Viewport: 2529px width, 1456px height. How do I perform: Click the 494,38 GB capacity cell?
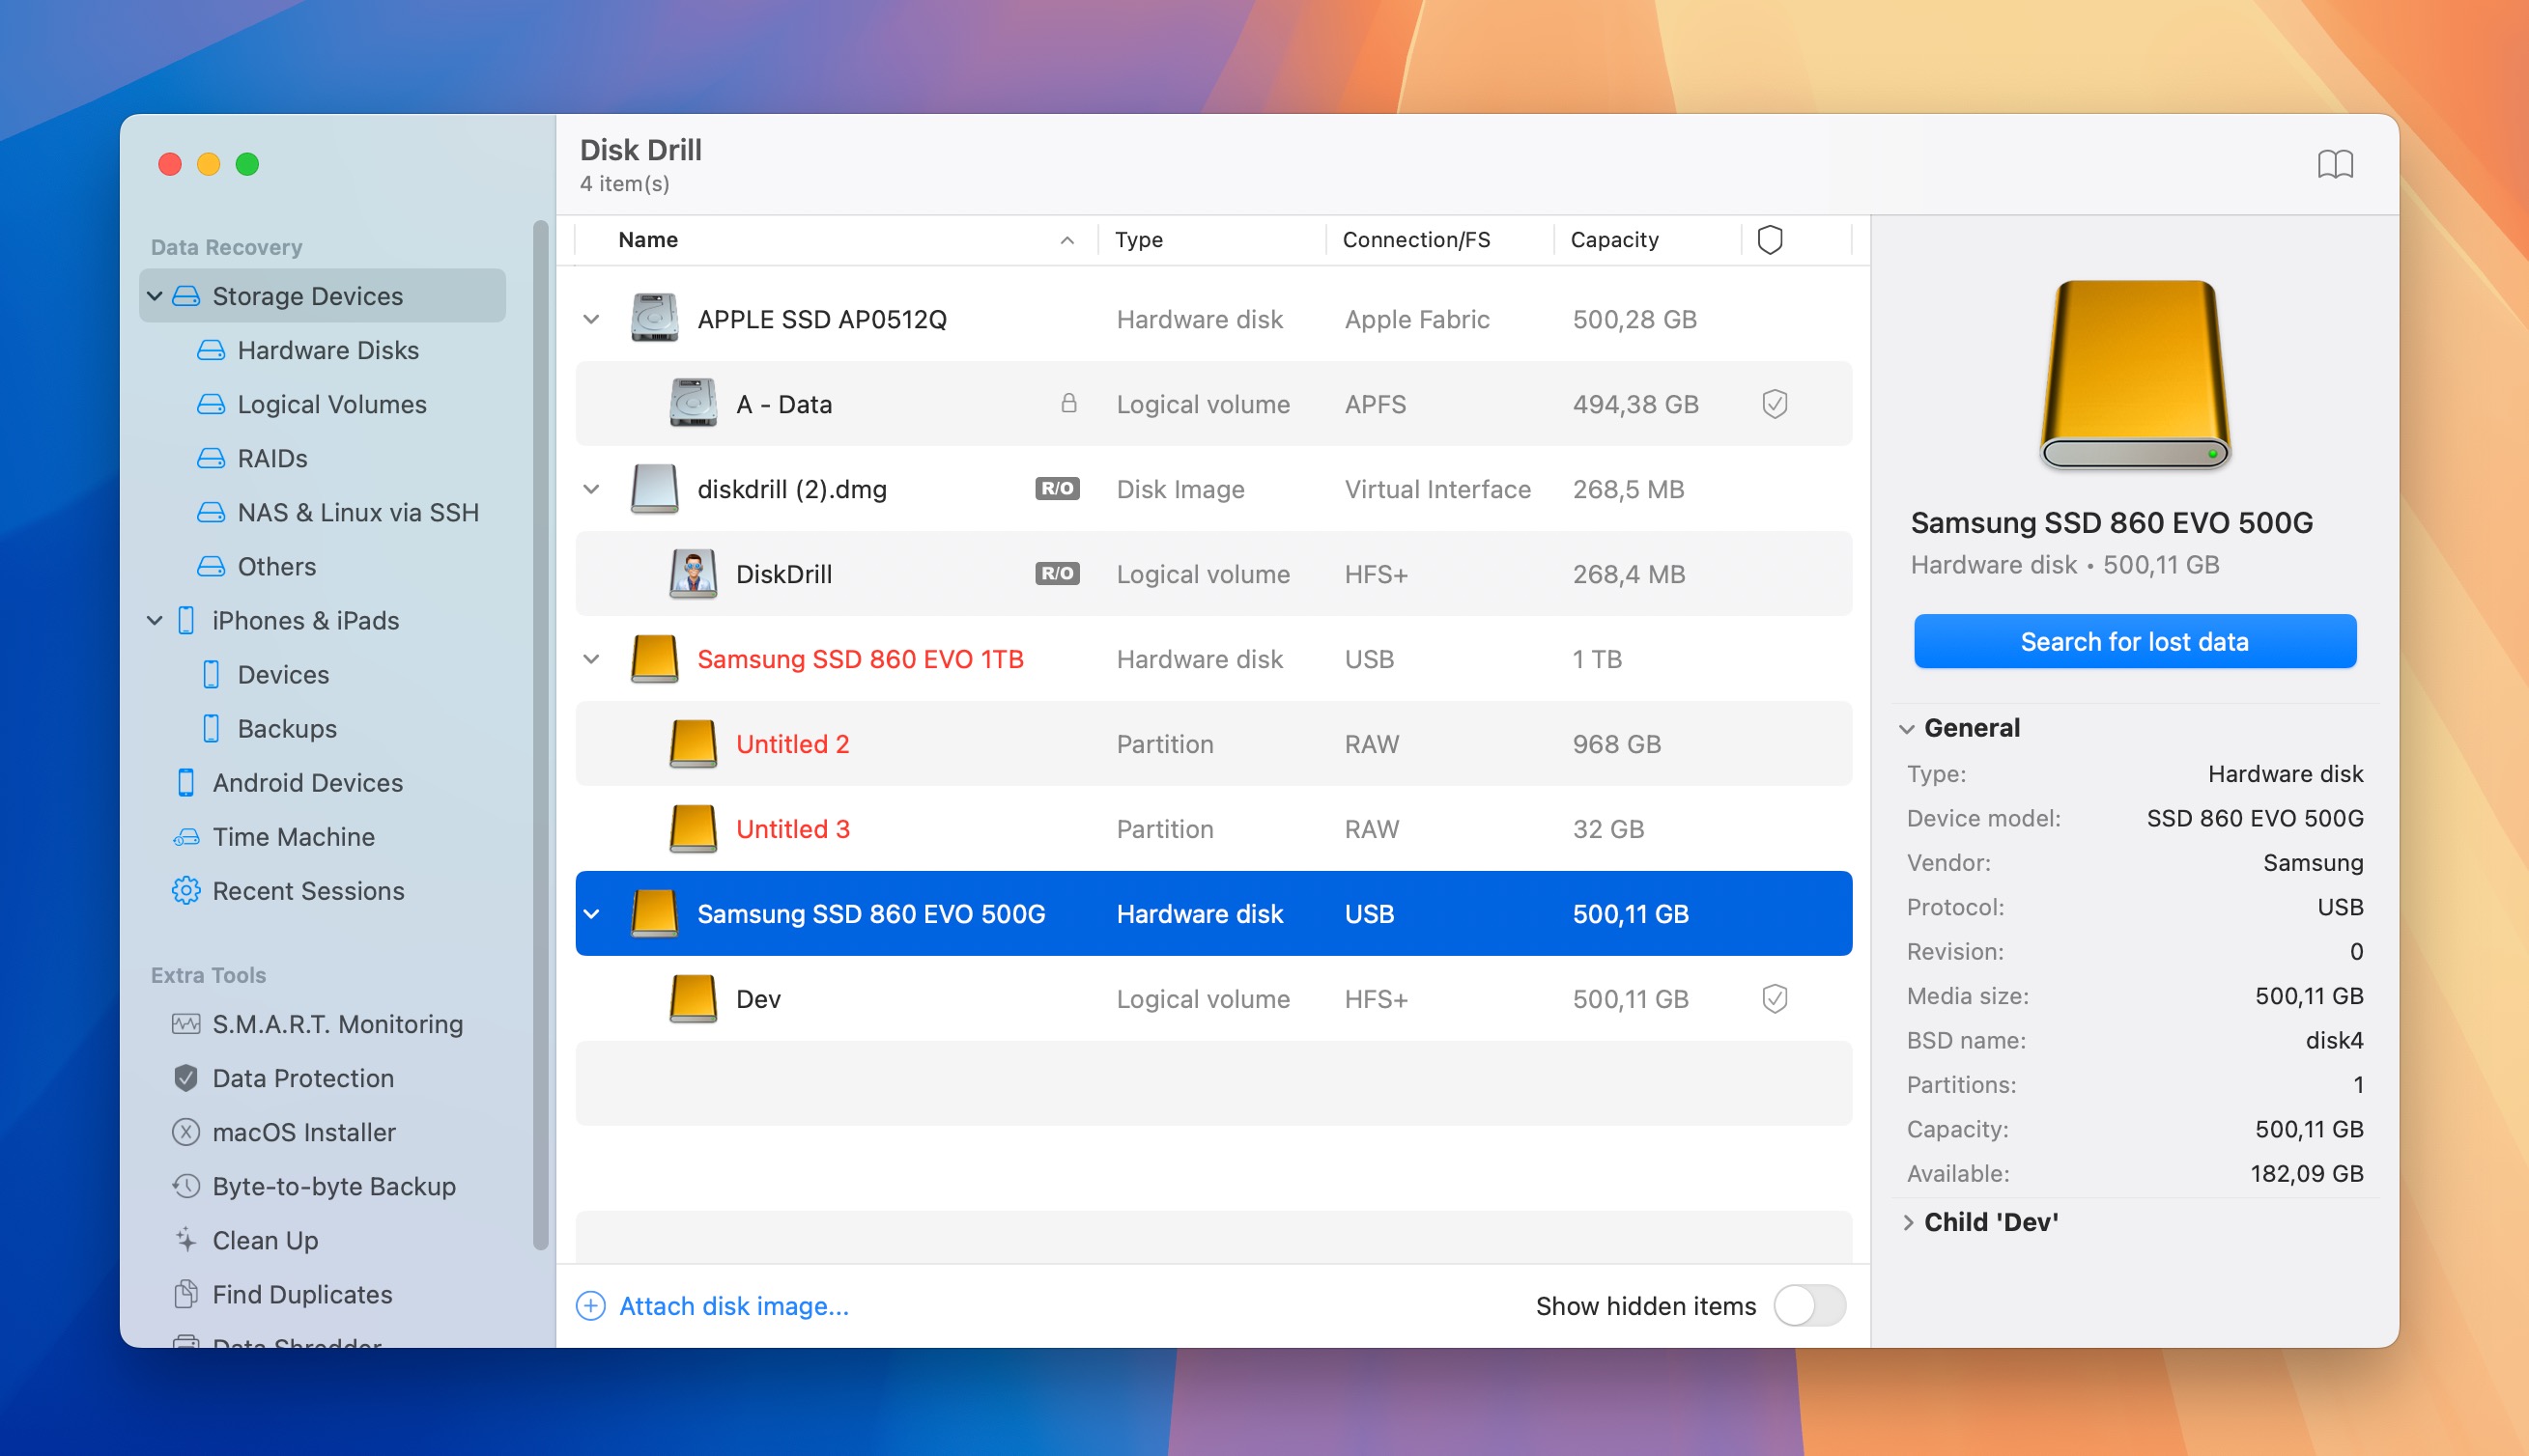click(1634, 404)
